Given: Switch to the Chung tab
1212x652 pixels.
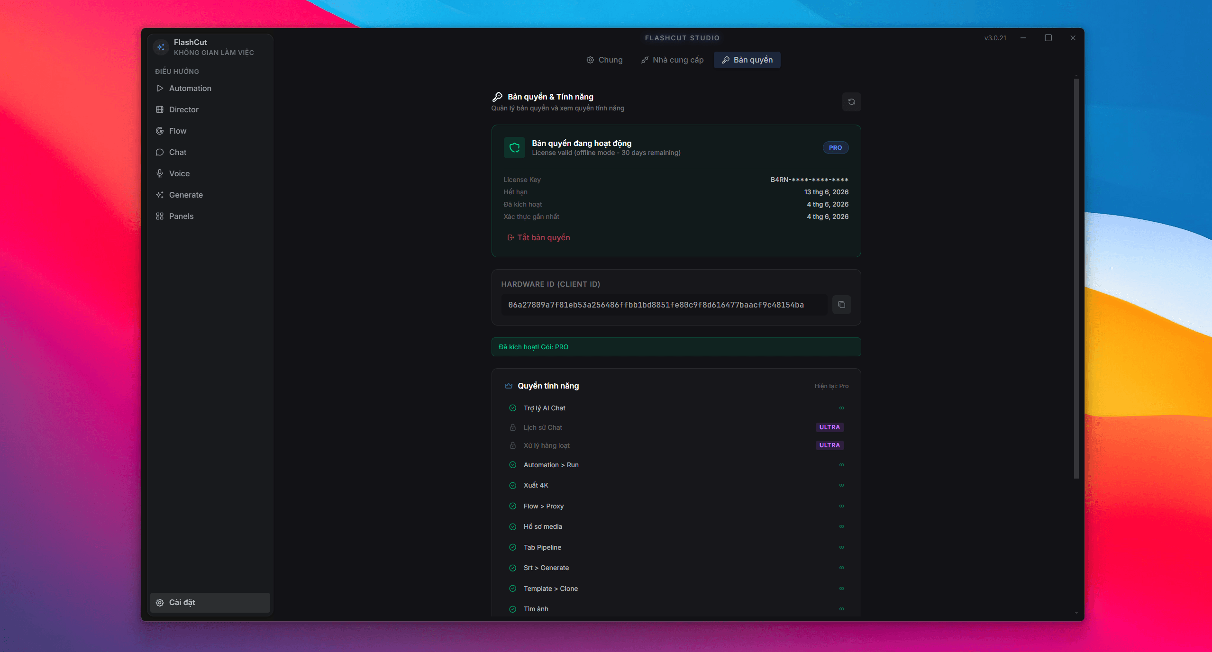Looking at the screenshot, I should [x=605, y=60].
